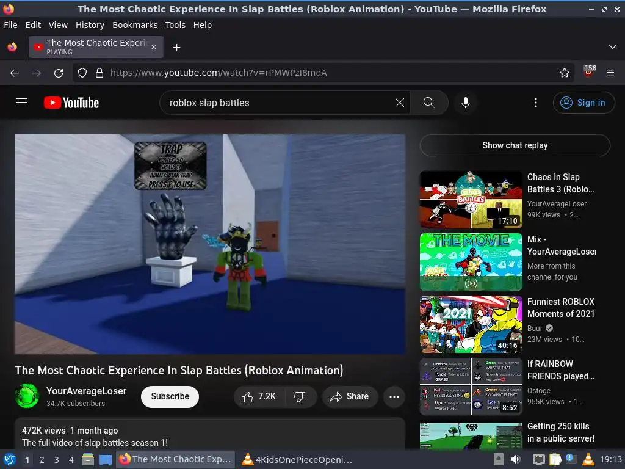Open the Bookmarks menu
Screen dimensions: 625x469
(135, 25)
